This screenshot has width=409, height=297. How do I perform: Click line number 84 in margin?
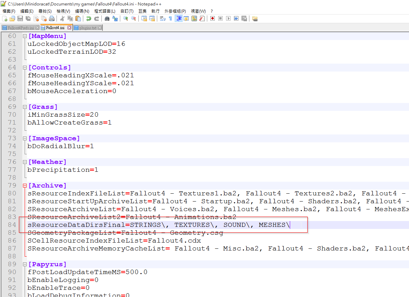12,225
